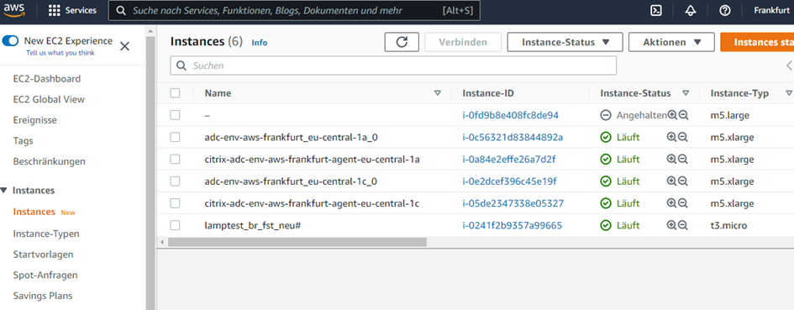Zoom out icon for adc-env-aws-frankfurt_eu-central-1c_0

click(682, 181)
